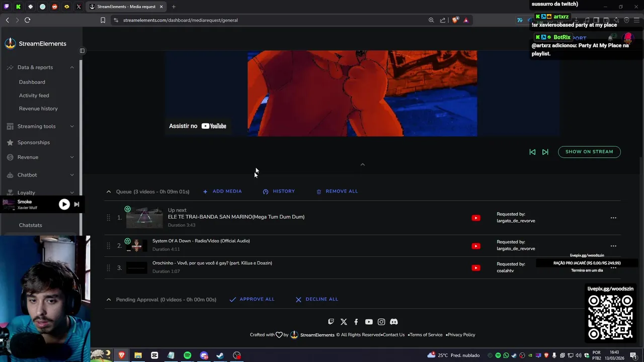Expand Revenue sidebar group
Image resolution: width=644 pixels, height=362 pixels.
72,157
